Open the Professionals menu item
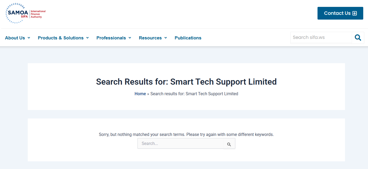 111,38
